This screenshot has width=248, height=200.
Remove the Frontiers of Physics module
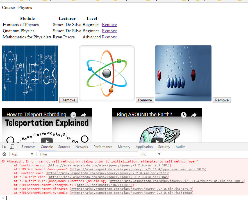[x=110, y=25]
